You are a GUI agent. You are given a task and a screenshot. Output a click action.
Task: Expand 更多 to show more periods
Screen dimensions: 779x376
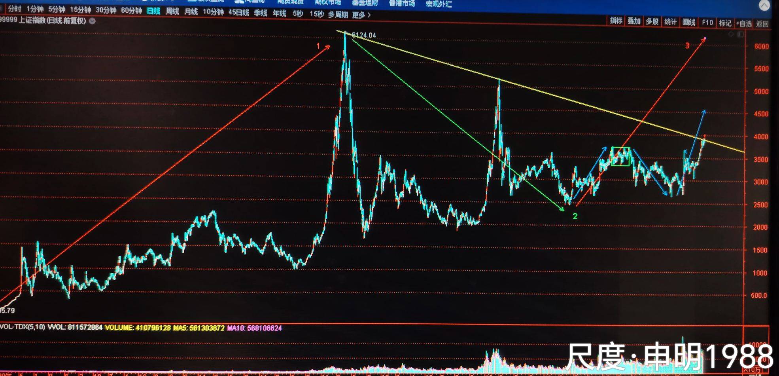coord(361,15)
